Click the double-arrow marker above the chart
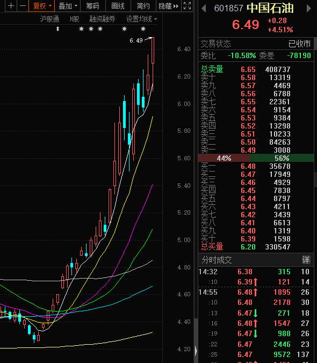This screenshot has height=363, width=317. (x=58, y=29)
